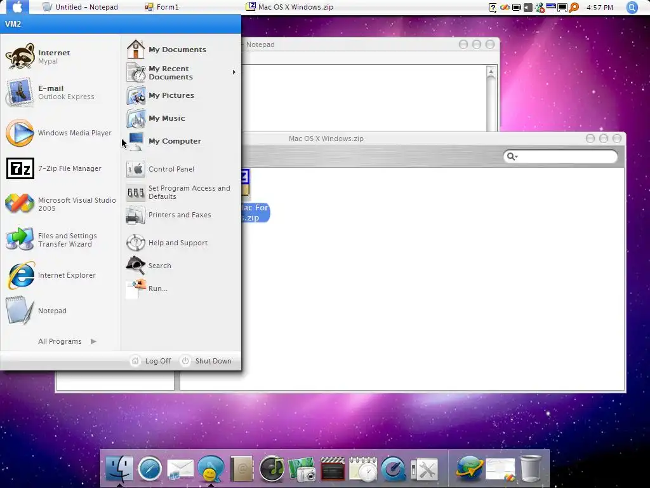The height and width of the screenshot is (488, 650).
Task: Click the orange magnifier tray icon
Action: [x=574, y=8]
